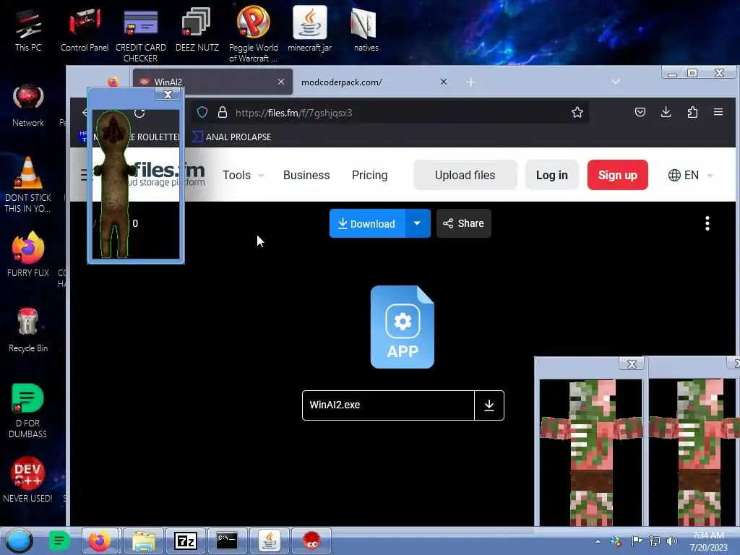Open Control Panel desktop icon
The height and width of the screenshot is (555, 740).
pos(85,30)
